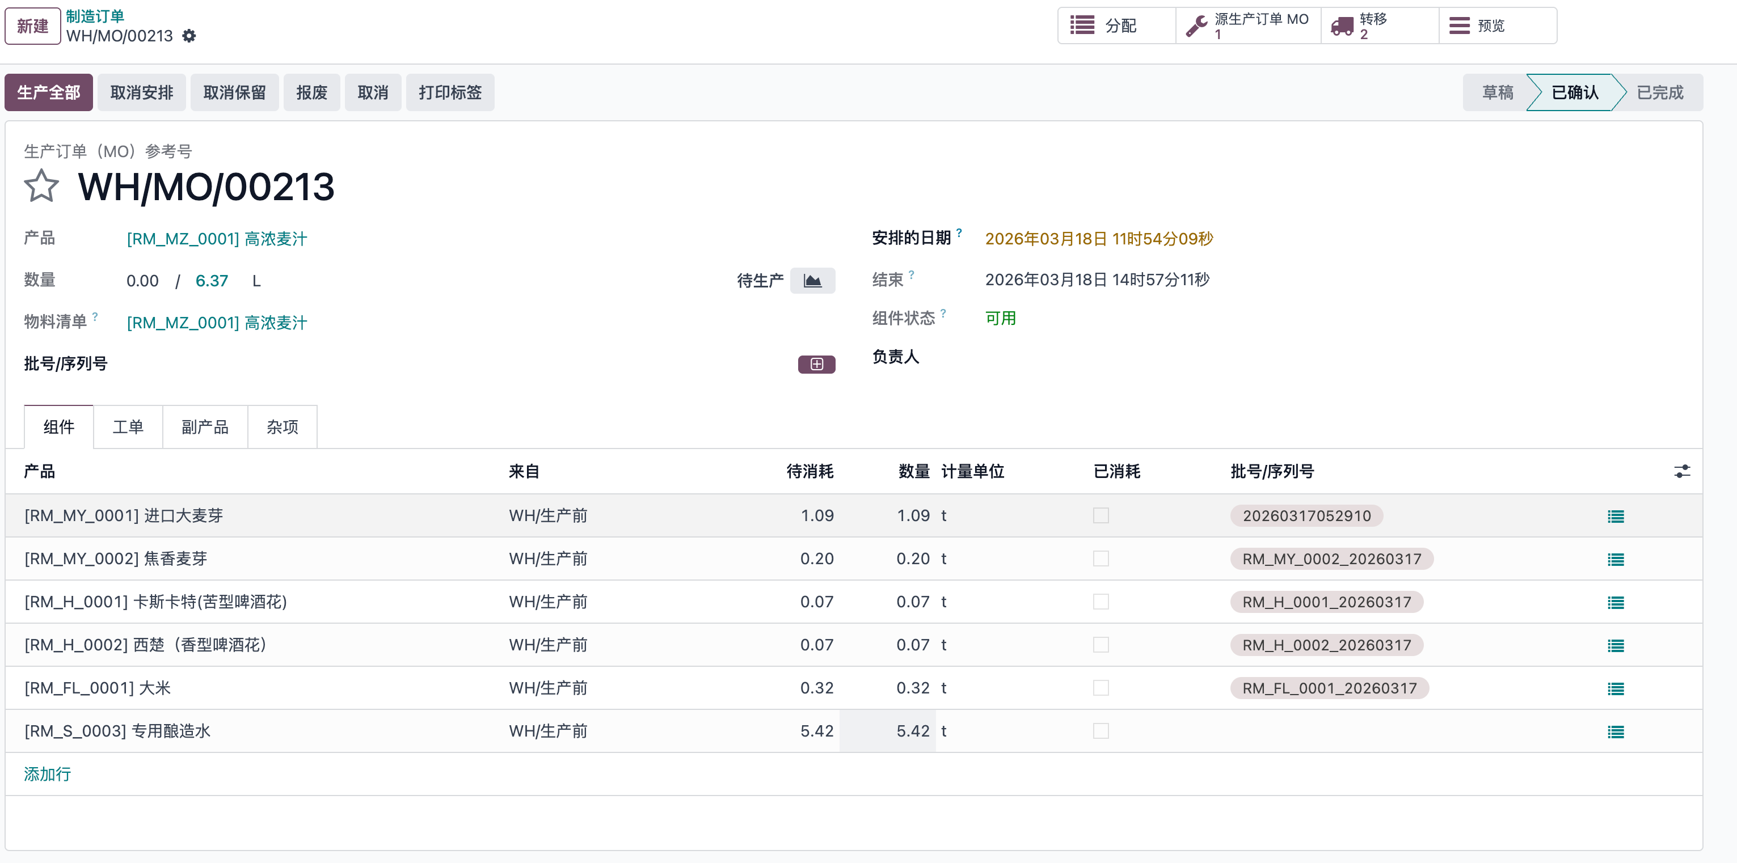Tick 已消耗 checkbox for 西楚 hops

point(1101,645)
